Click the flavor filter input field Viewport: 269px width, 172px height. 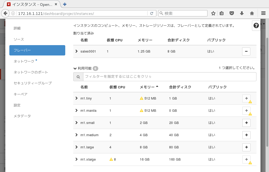(169, 77)
